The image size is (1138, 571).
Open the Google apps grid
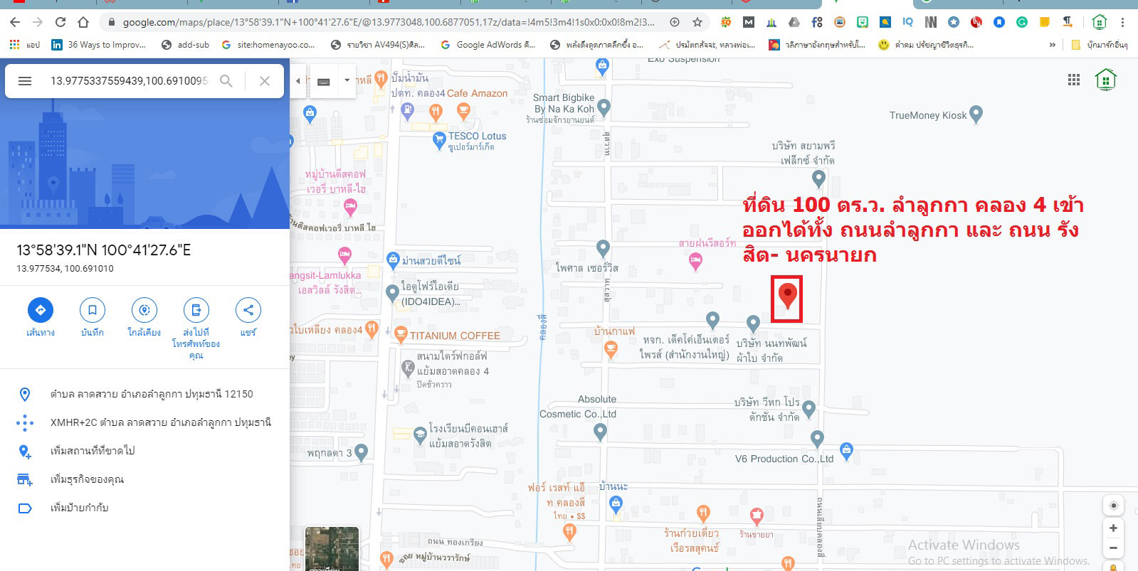pyautogui.click(x=1074, y=80)
